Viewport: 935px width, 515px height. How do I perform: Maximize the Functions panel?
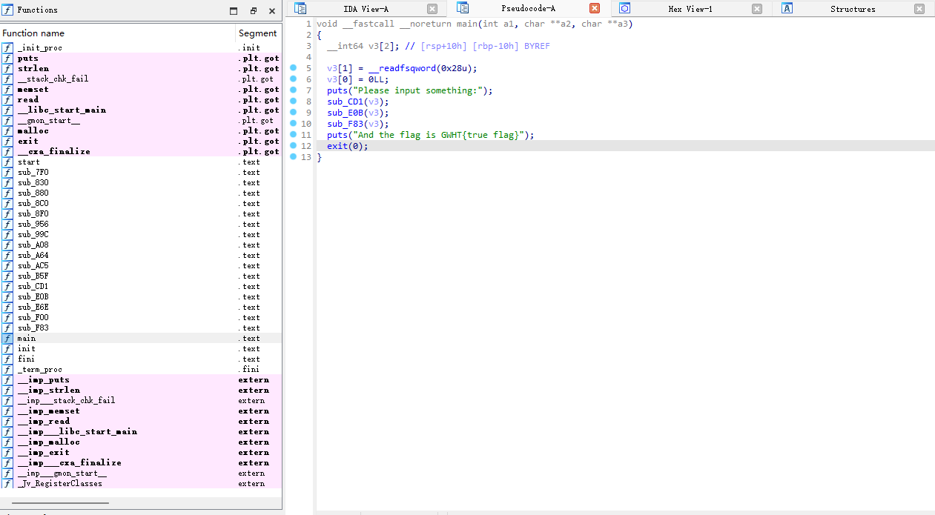point(234,11)
